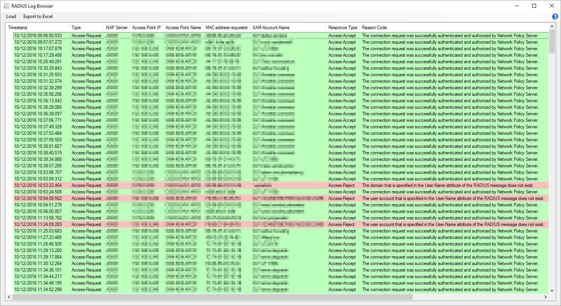
Task: Click the NAP Server column header
Action: [x=116, y=27]
